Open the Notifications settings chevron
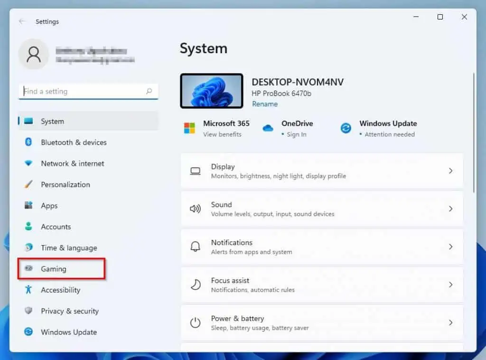Image resolution: width=486 pixels, height=360 pixels. pyautogui.click(x=450, y=247)
